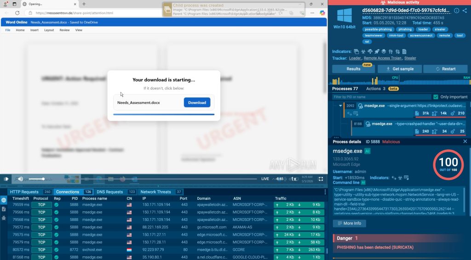Enter fullscreen for the VM playback
This screenshot has height=260, width=471.
(x=321, y=179)
